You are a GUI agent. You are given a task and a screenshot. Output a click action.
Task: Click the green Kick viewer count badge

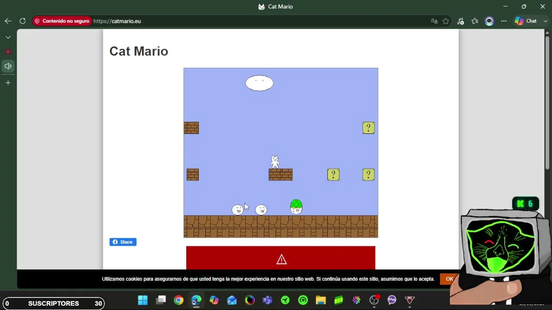tap(526, 204)
